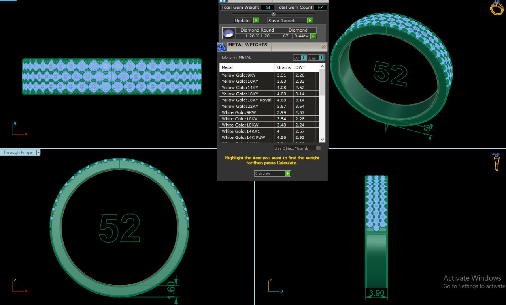Select White Gold:14K PdW row
The height and width of the screenshot is (305, 506).
pyautogui.click(x=247, y=138)
